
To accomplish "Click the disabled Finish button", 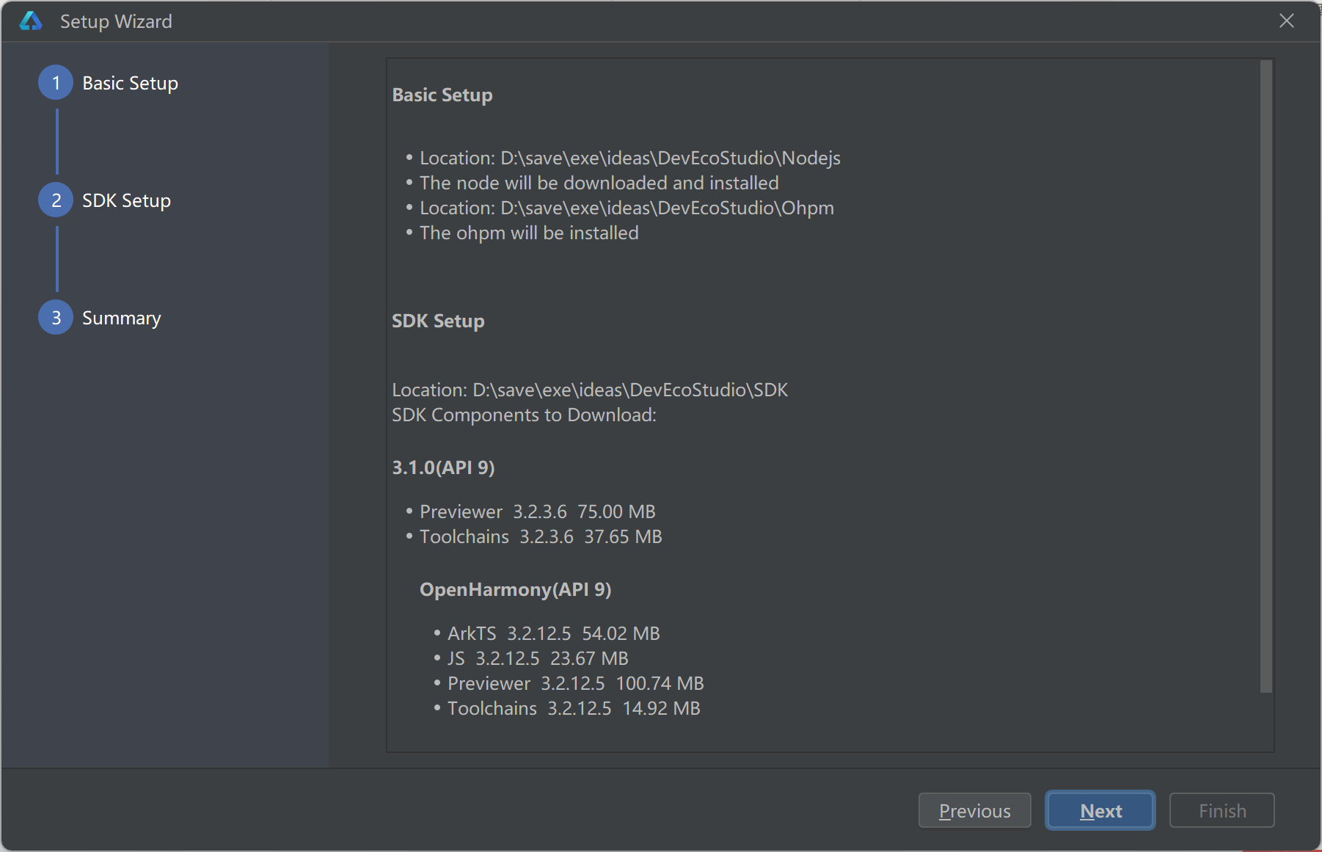I will pyautogui.click(x=1221, y=811).
